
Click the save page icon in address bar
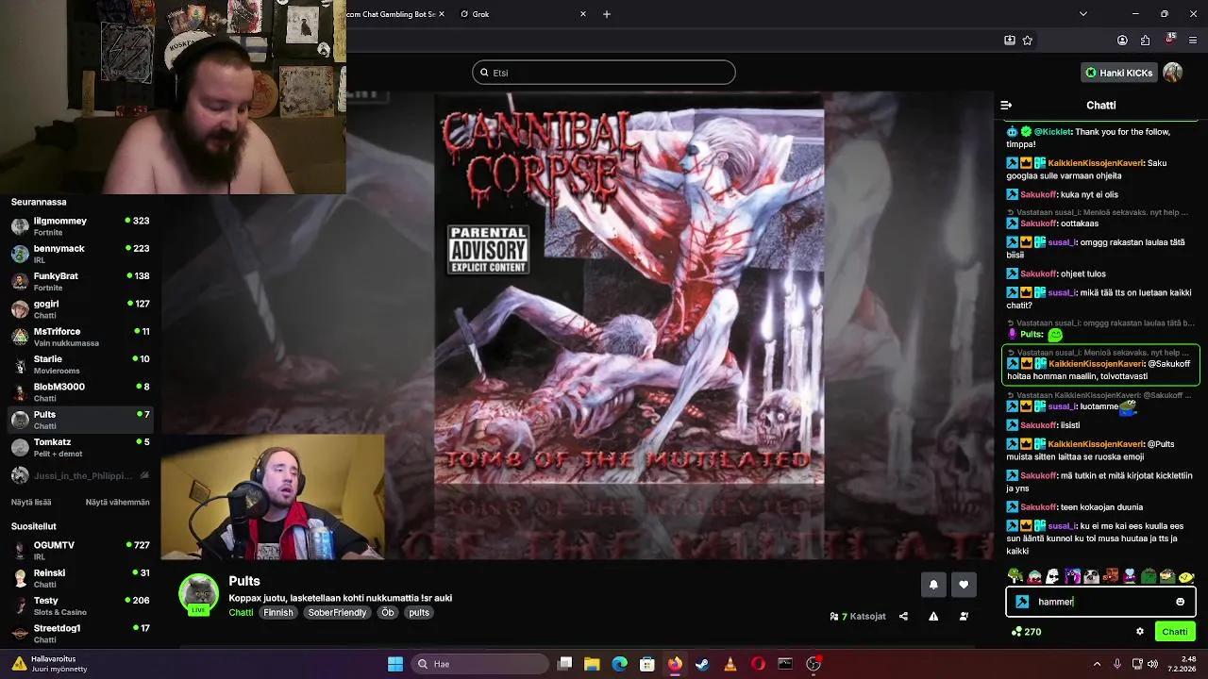[x=1009, y=41]
